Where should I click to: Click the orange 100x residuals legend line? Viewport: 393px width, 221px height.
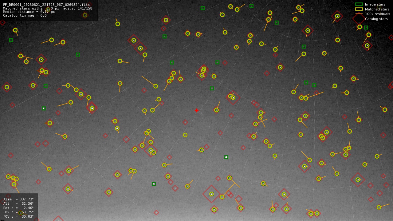(359, 14)
